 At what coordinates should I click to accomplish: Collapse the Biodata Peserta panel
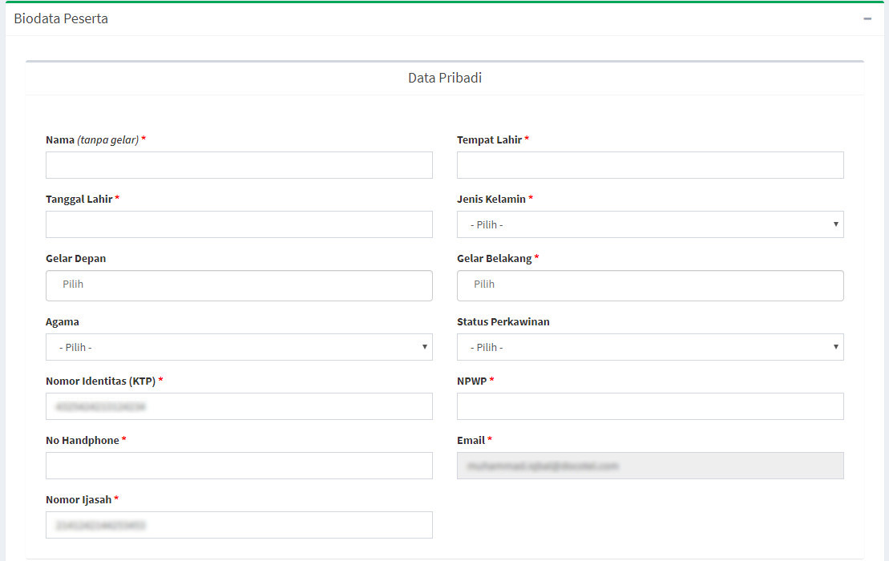click(867, 18)
